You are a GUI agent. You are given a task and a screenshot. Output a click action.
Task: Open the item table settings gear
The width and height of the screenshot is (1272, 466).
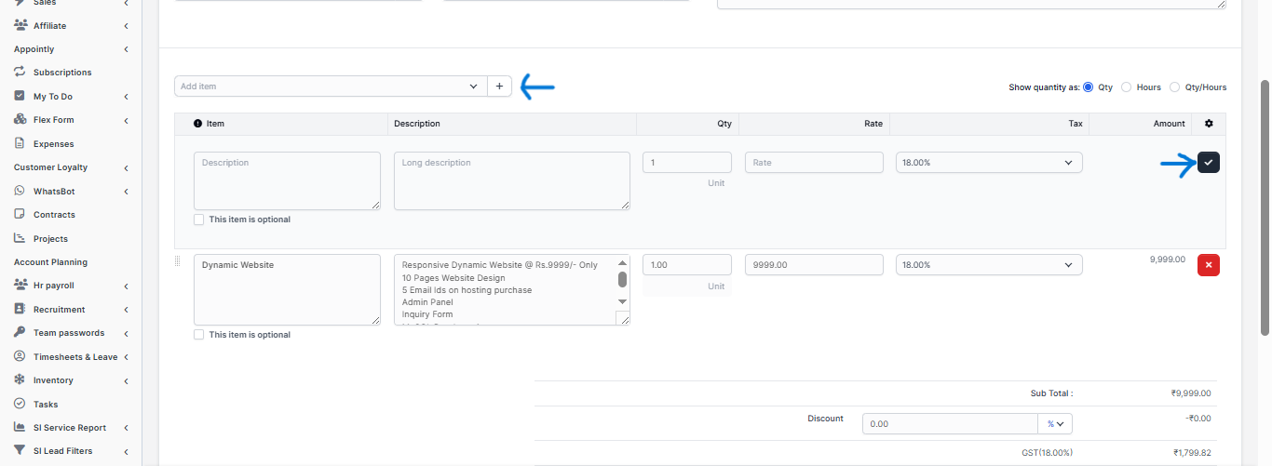click(1209, 124)
